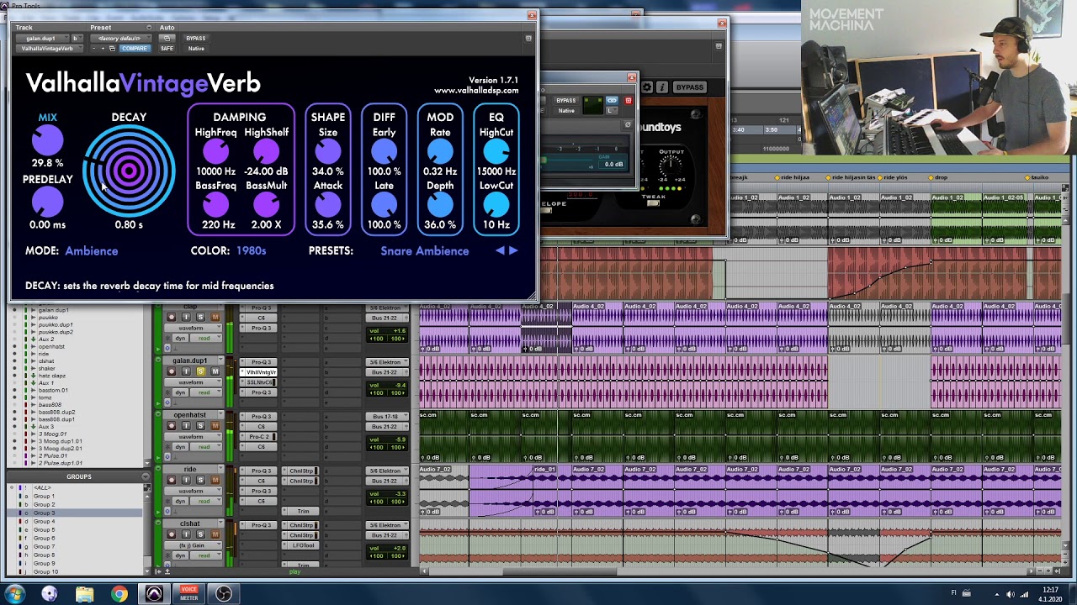Go to the next Valhalla preset arrow
The width and height of the screenshot is (1077, 605).
coord(513,250)
